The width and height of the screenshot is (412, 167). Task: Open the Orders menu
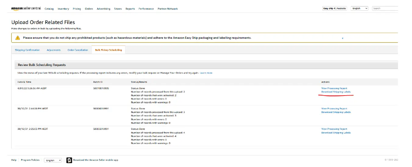[89, 9]
